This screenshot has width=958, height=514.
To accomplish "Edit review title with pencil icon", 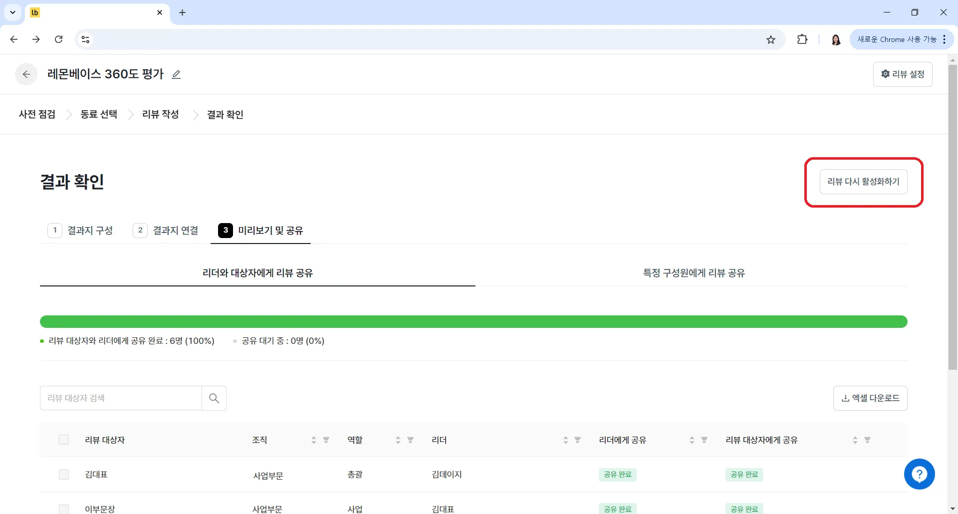I will (x=176, y=74).
